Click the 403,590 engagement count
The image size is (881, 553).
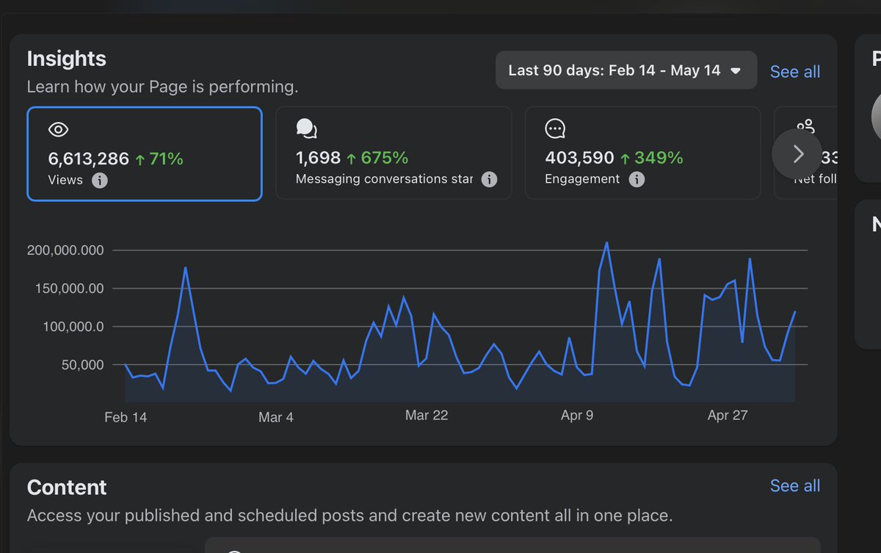[579, 158]
